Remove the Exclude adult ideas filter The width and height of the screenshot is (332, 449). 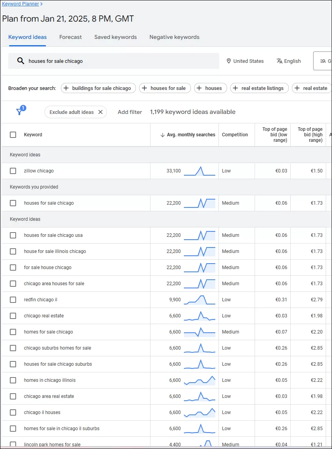(x=101, y=112)
